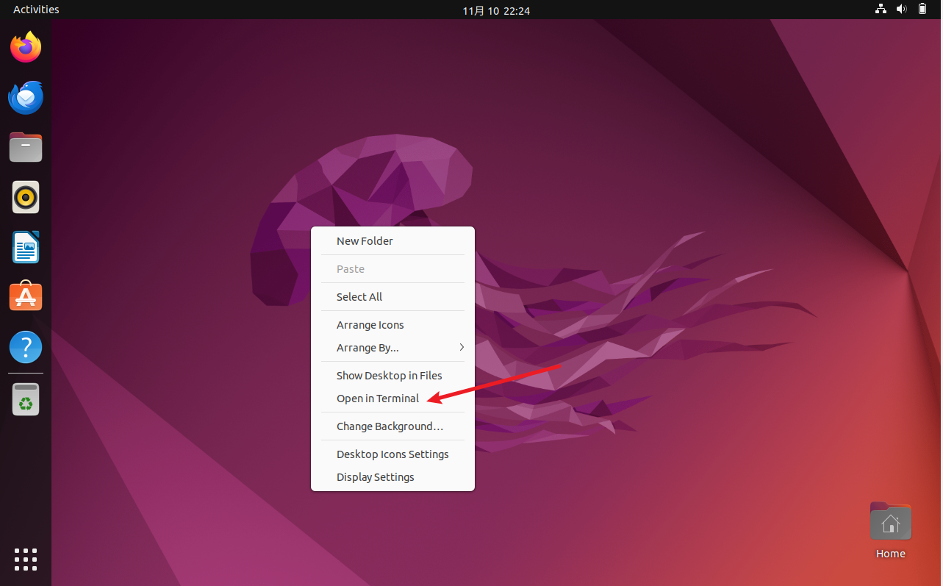
Task: Open the Help question mark icon
Action: click(26, 346)
